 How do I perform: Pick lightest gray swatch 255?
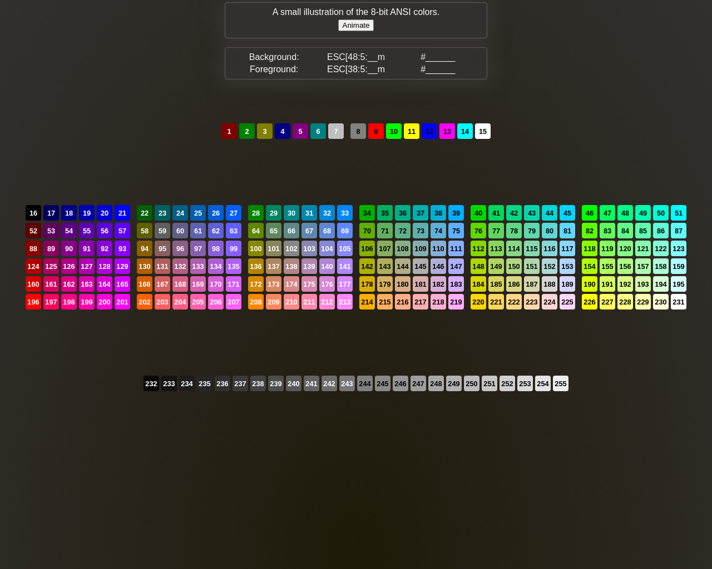tap(561, 383)
